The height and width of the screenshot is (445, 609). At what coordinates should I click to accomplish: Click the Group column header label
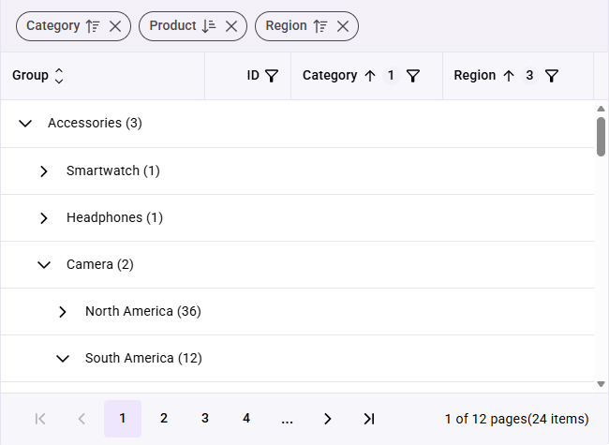point(30,75)
